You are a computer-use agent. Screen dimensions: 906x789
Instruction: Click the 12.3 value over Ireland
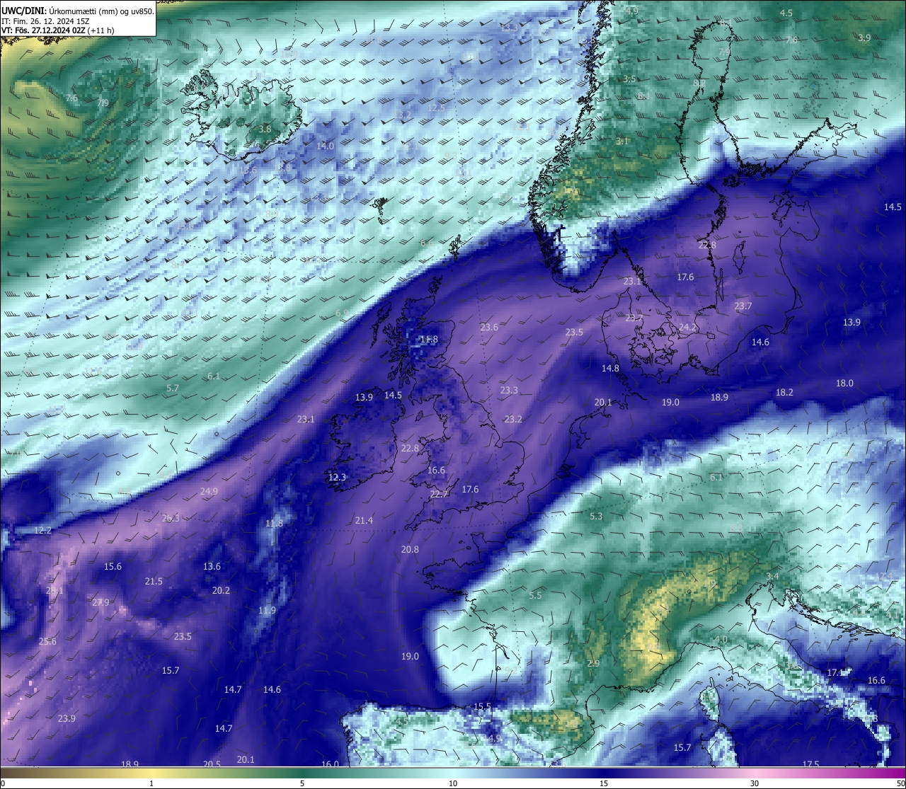click(337, 478)
